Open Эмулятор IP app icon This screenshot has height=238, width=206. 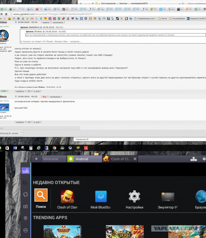click(x=168, y=201)
